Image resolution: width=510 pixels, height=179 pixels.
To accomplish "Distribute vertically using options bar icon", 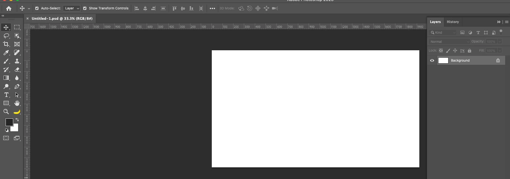I will (163, 8).
